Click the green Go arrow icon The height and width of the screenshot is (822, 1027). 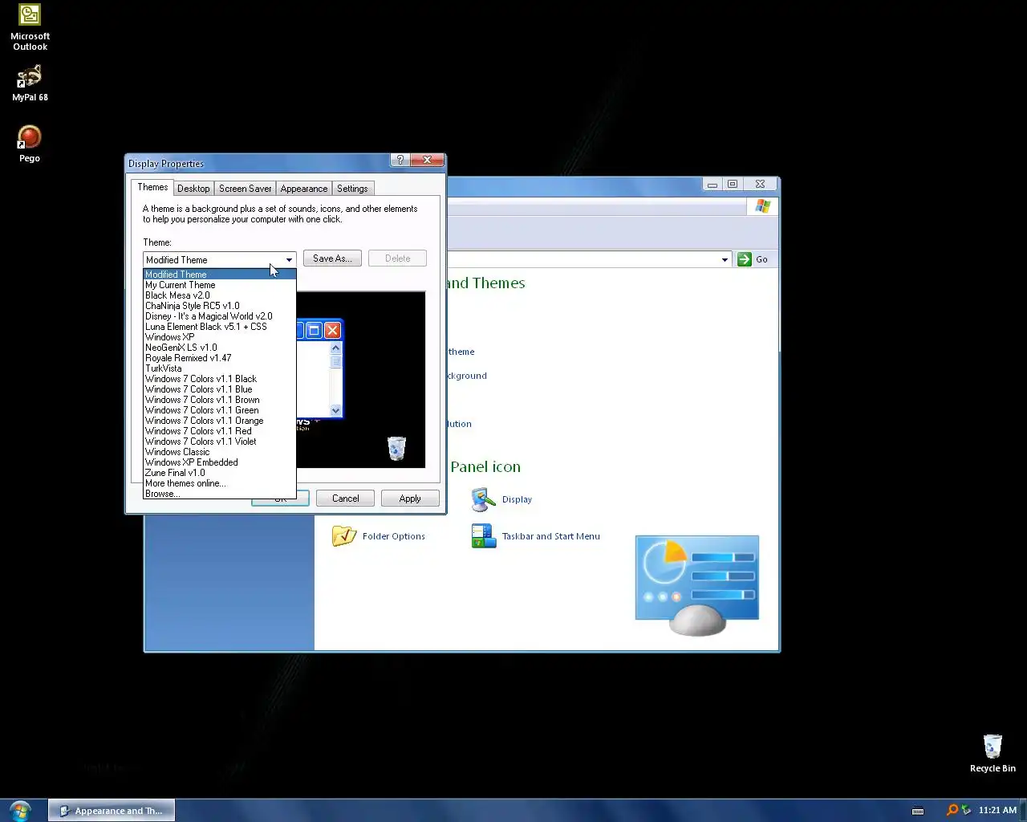point(745,259)
